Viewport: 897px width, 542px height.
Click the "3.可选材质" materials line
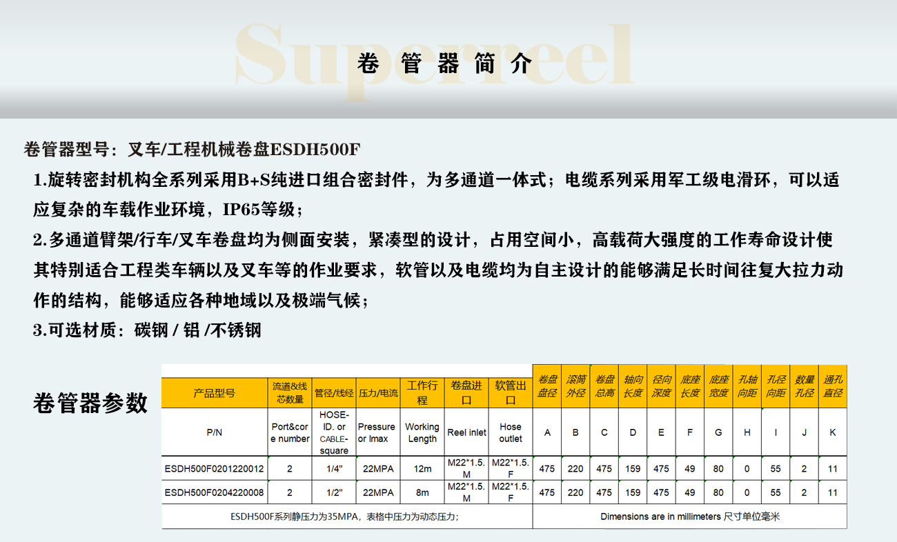tap(148, 330)
